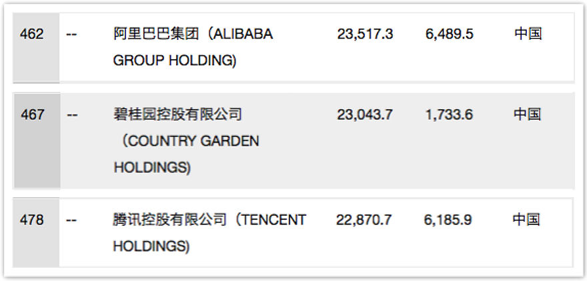Click the revenue value 22,870.7
The image size is (587, 281).
pos(364,220)
